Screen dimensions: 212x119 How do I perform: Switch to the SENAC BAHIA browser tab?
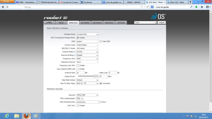(134, 2)
